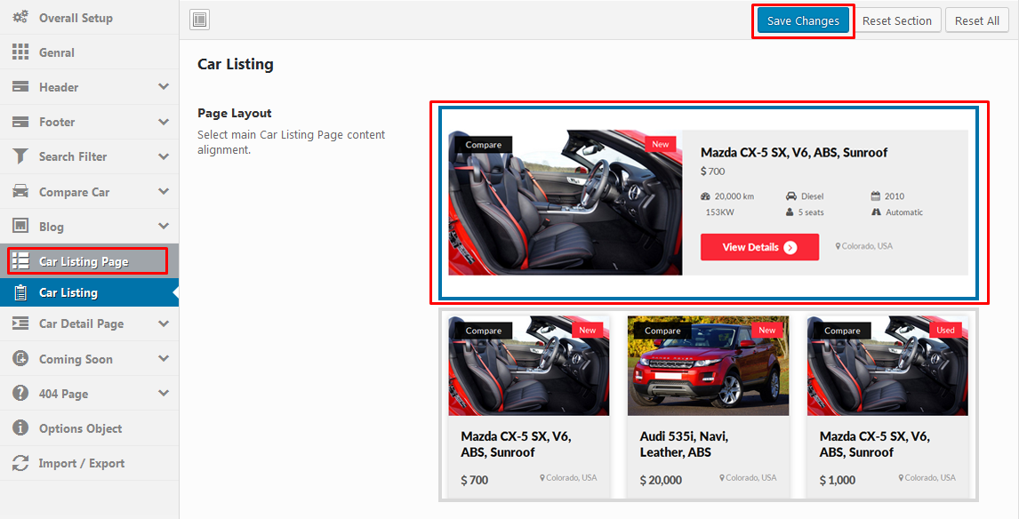Expand the Compare Car chevron

coord(163,191)
